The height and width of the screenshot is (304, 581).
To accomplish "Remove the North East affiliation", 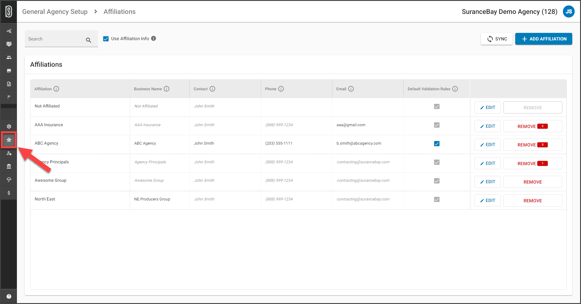I will click(x=533, y=200).
